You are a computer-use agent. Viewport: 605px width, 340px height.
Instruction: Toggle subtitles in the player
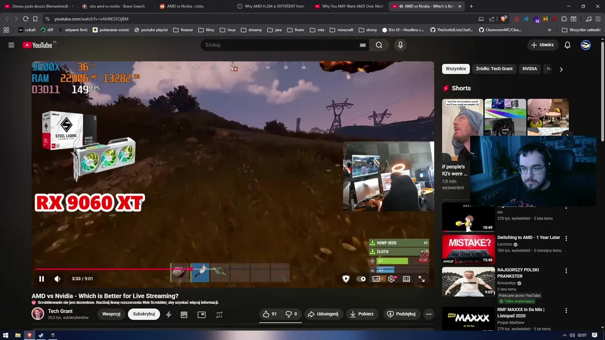tap(376, 279)
